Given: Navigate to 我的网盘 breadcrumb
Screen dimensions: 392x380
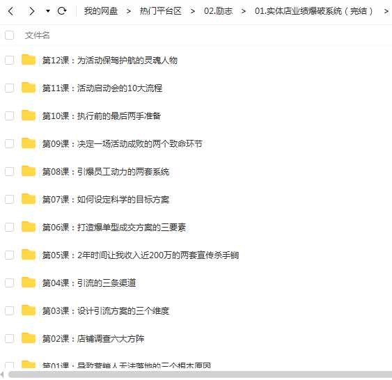Looking at the screenshot, I should (x=101, y=11).
